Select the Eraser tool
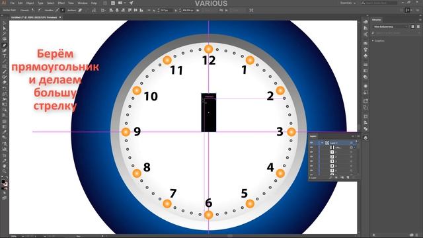The width and height of the screenshot is (423, 238). coord(5,82)
